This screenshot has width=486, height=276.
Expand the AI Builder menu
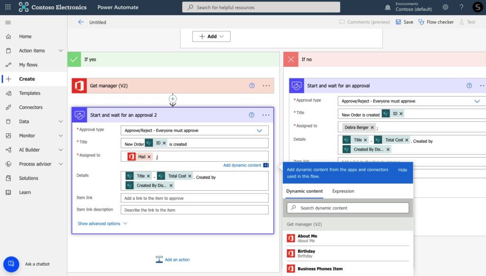tap(61, 150)
